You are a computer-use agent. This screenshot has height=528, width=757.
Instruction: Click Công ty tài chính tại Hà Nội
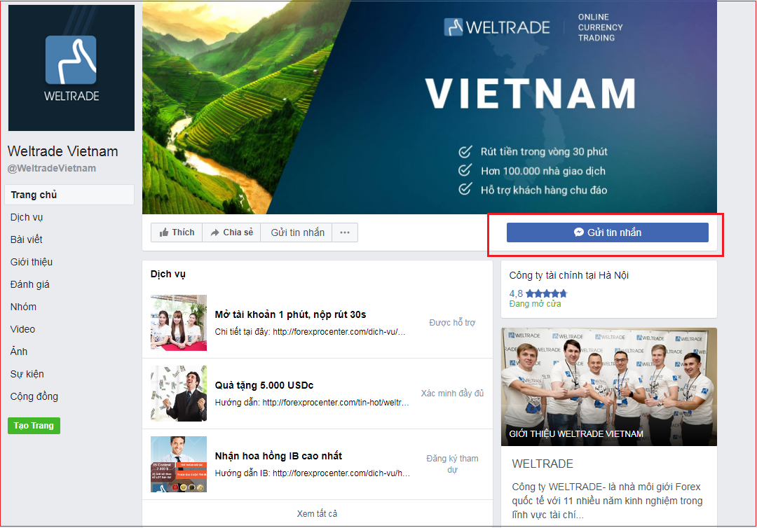click(568, 275)
